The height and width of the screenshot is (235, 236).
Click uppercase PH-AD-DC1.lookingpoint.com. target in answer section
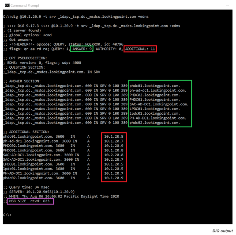[158, 118]
